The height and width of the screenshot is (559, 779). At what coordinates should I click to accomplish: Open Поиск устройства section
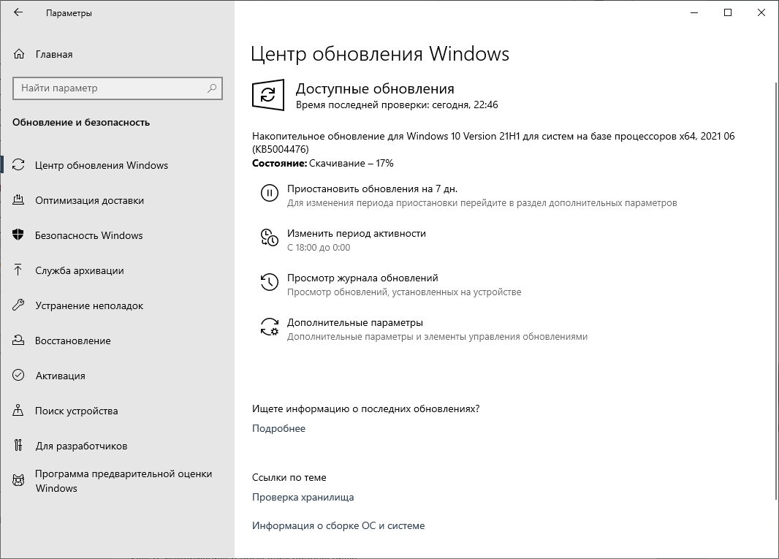point(77,411)
